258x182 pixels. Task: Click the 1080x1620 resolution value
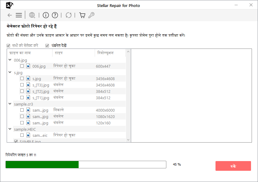click(105, 117)
